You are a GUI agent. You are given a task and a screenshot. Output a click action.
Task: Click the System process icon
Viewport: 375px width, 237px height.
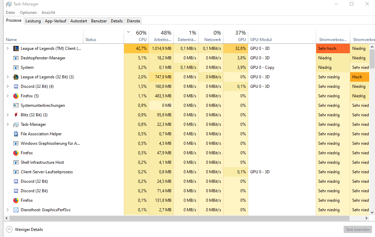tap(16, 67)
